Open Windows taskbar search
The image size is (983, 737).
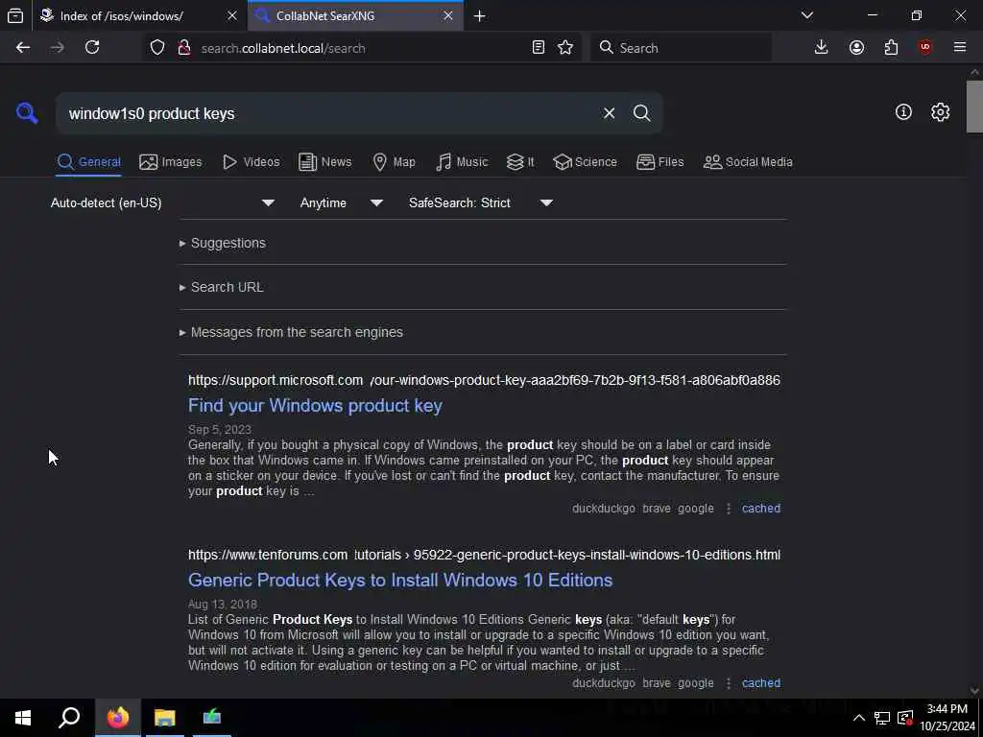[x=69, y=718]
